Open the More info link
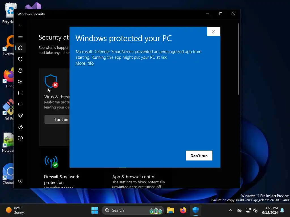The image size is (290, 217). (x=84, y=63)
